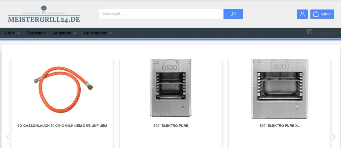This screenshot has height=148, width=341.
Task: Click the Service/Hilfe question mark icon
Action: 310,32
